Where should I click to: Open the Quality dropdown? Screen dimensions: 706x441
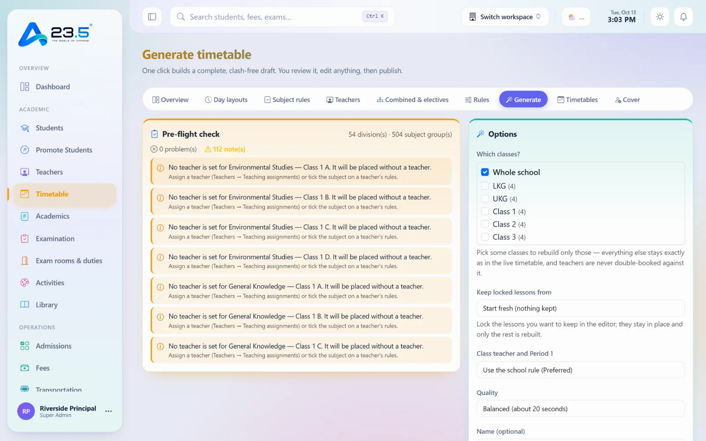click(580, 409)
